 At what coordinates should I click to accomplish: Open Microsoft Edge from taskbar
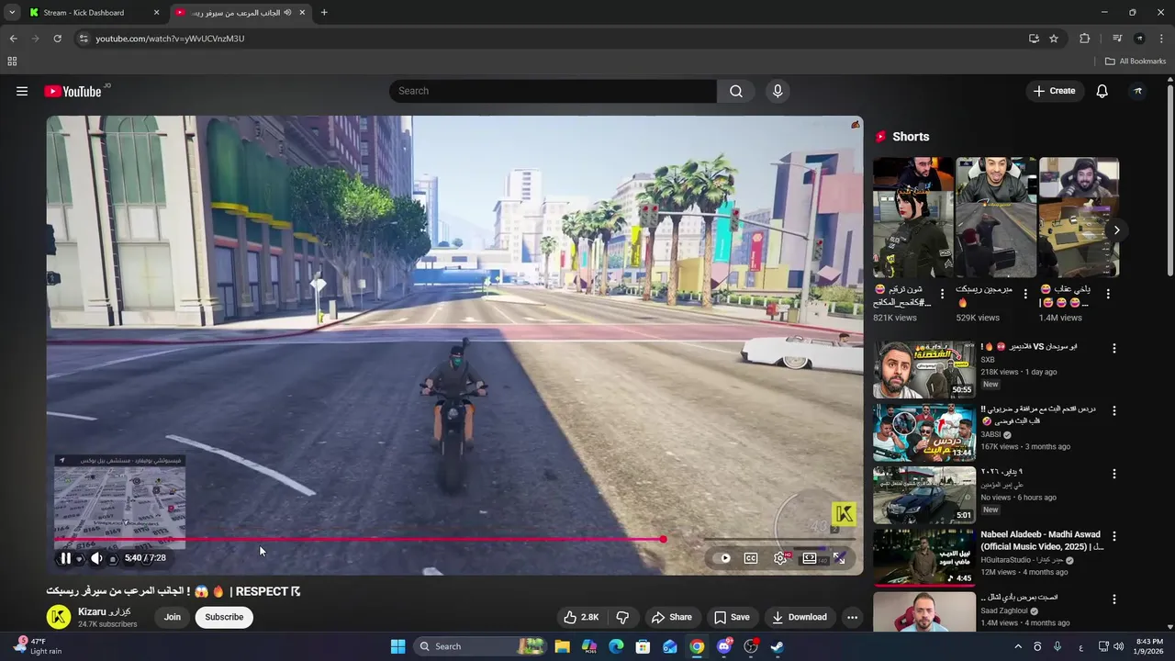point(616,646)
